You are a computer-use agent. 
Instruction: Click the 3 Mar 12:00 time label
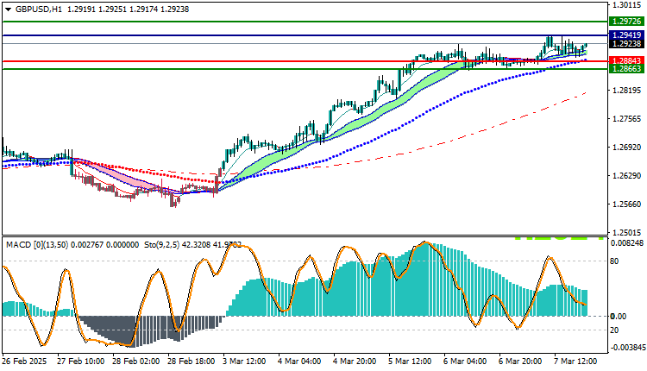tap(244, 362)
